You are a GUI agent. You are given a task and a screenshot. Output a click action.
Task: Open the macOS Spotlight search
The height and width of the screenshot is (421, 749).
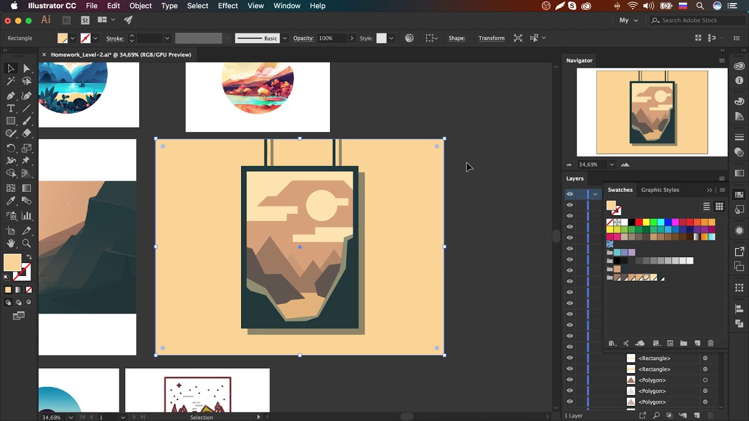700,6
